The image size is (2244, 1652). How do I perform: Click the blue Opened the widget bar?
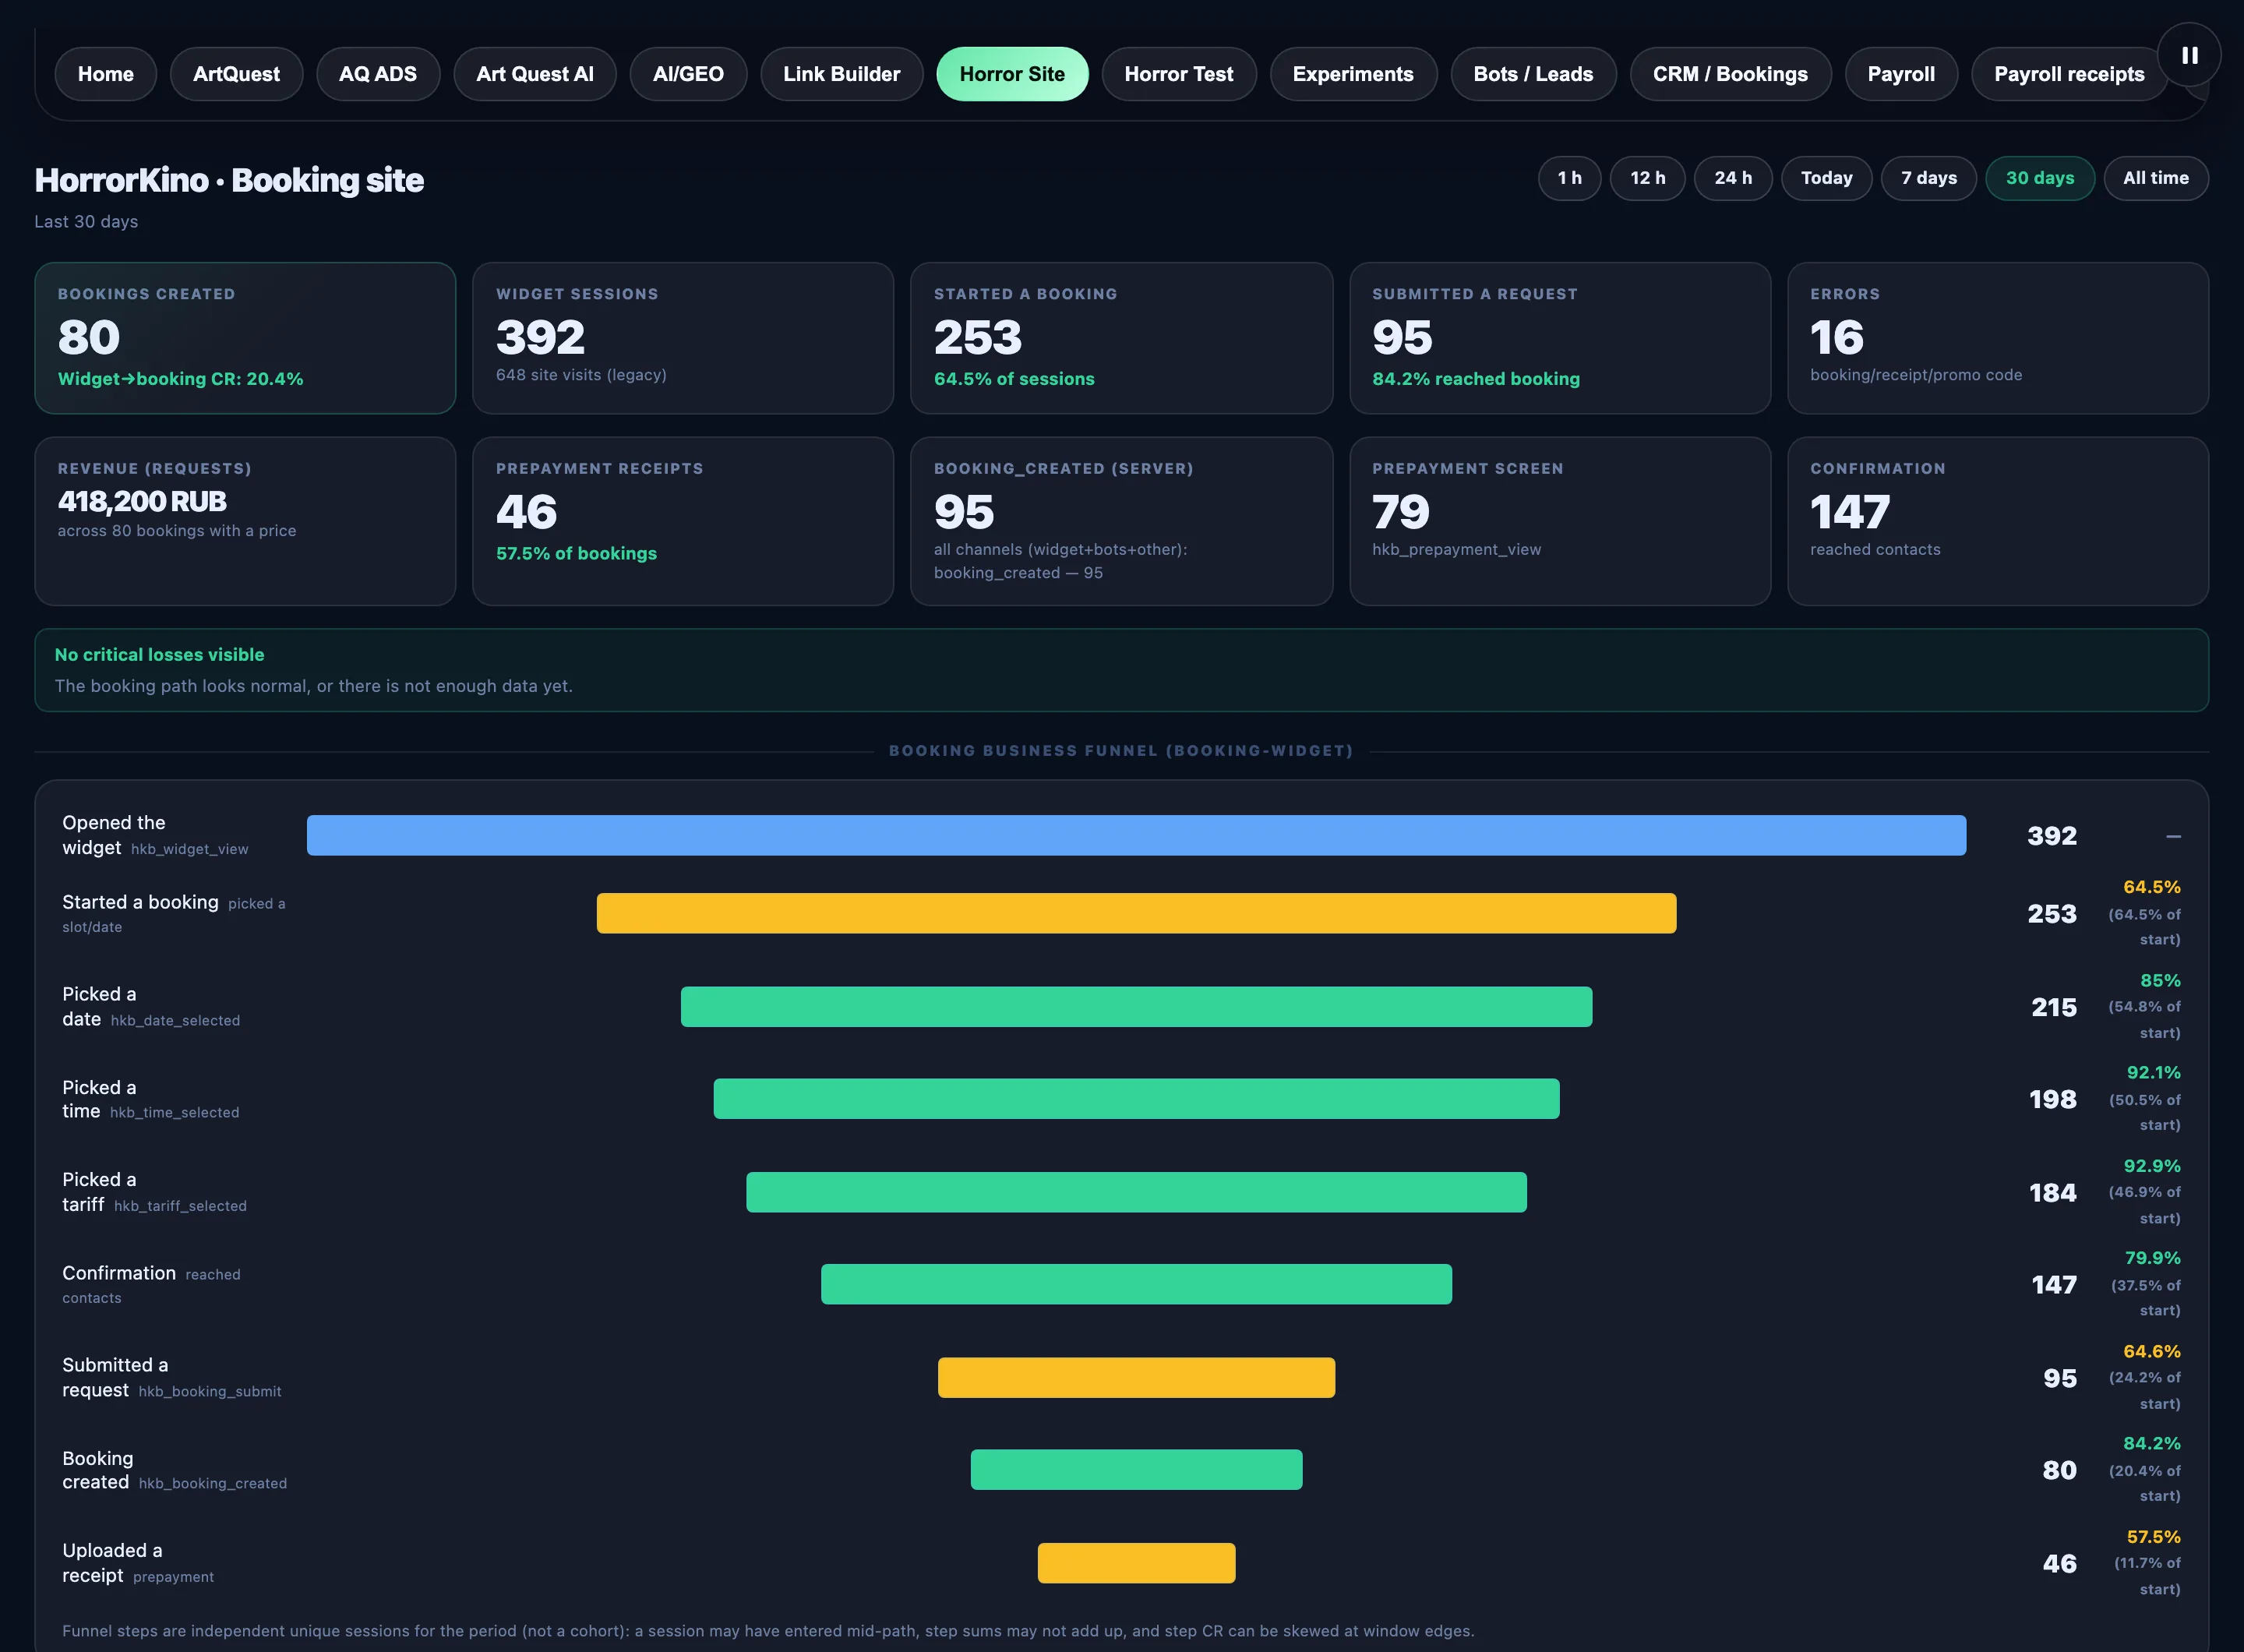[x=1136, y=835]
